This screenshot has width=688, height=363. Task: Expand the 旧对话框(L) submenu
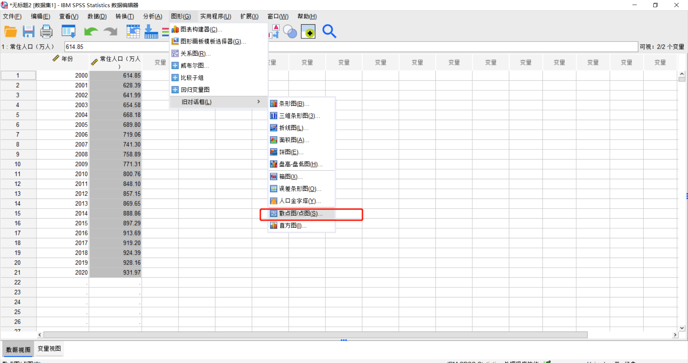(219, 102)
